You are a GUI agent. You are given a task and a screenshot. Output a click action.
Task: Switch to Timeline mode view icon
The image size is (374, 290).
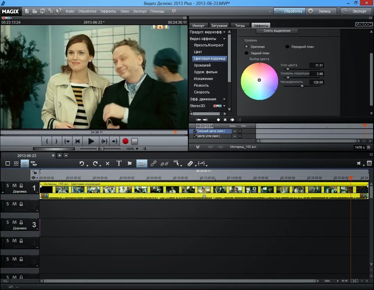pyautogui.click(x=25, y=164)
